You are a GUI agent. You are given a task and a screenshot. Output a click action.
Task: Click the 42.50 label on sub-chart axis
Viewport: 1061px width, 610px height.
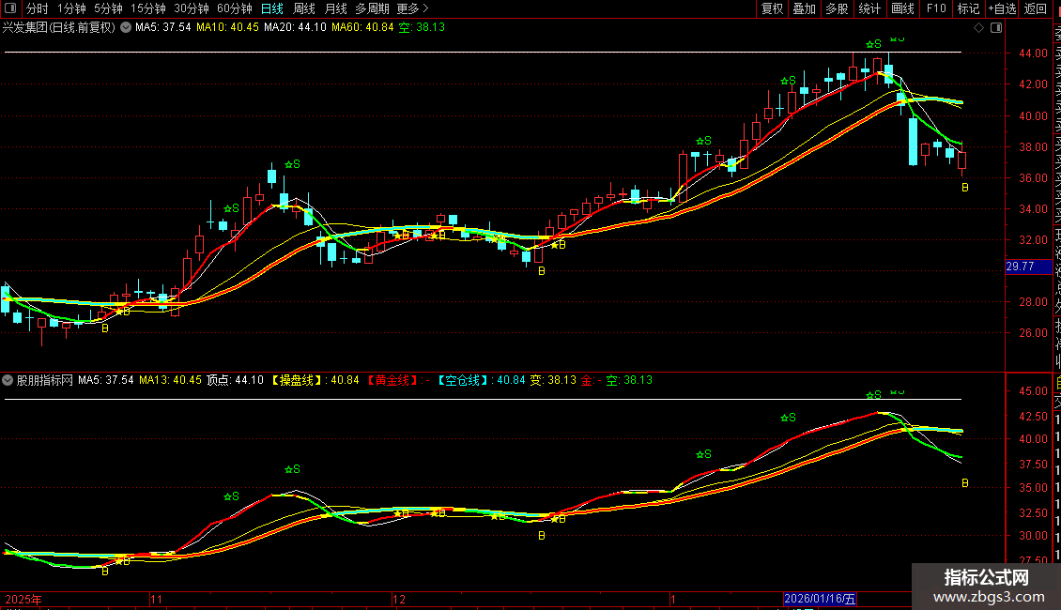(1033, 417)
